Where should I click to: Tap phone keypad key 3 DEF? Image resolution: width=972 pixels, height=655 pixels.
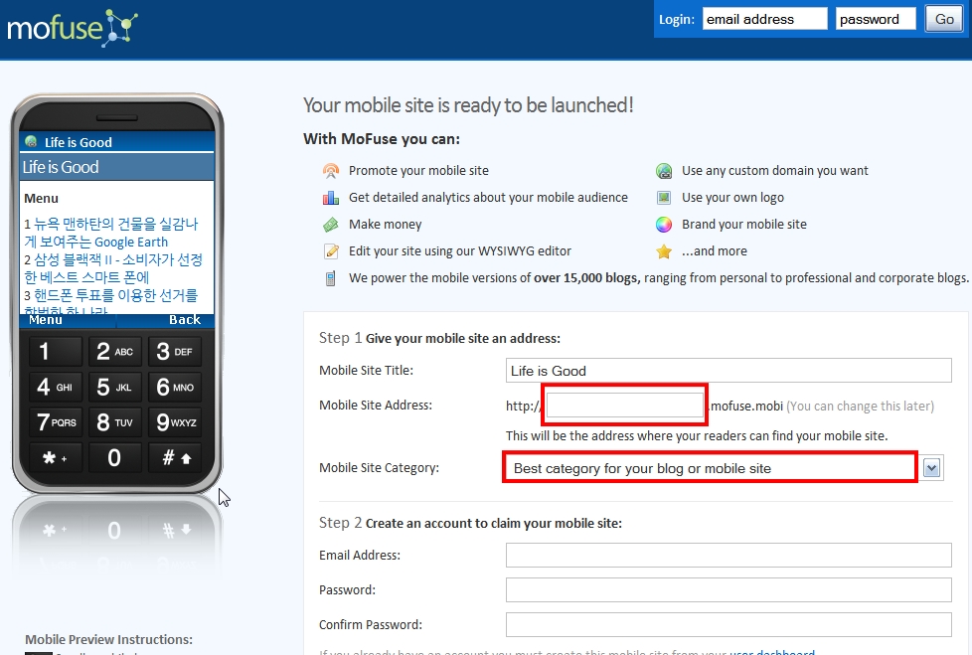pos(175,352)
